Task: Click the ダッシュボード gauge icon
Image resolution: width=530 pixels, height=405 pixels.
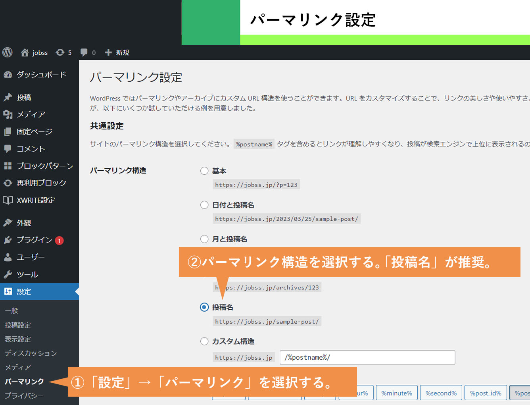Action: pos(8,75)
